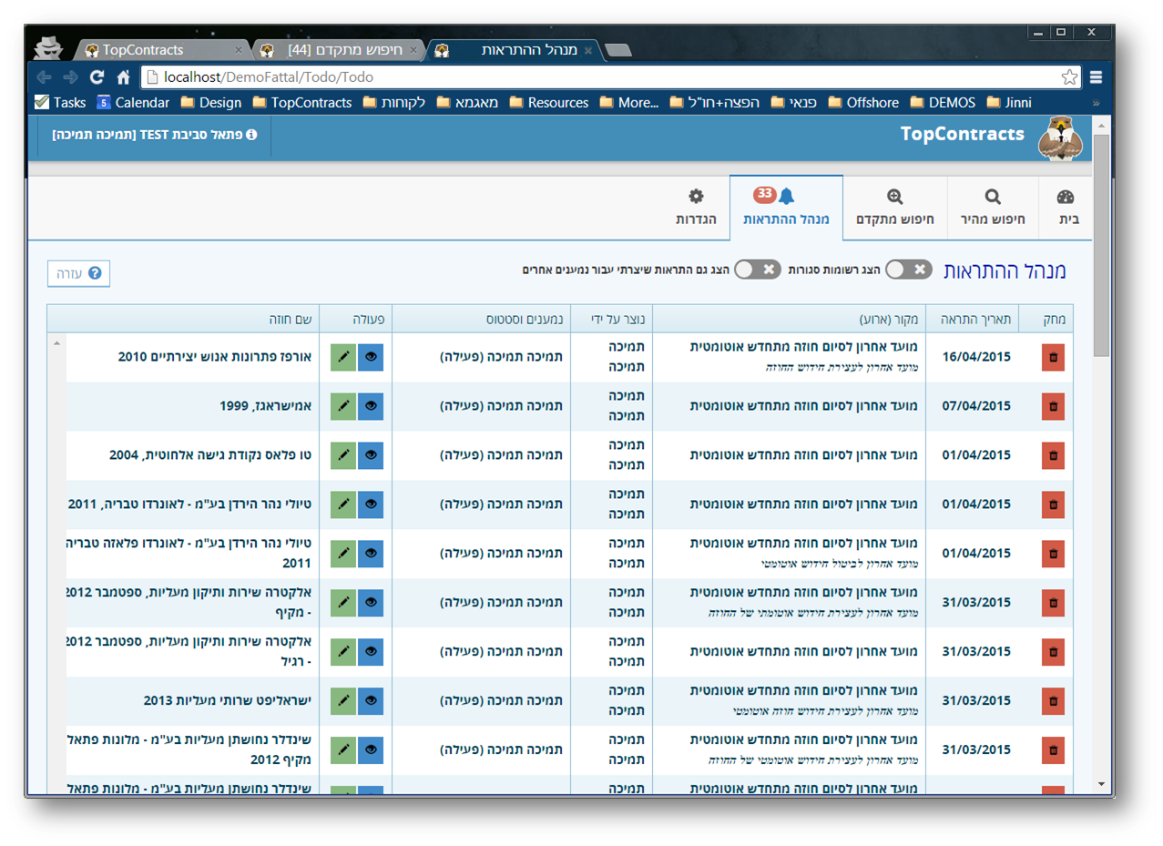Image resolution: width=1163 pixels, height=846 pixels.
Task: Toggle הצג גם התראות שיצרתי עבור נמענים אחרים
Action: (758, 269)
